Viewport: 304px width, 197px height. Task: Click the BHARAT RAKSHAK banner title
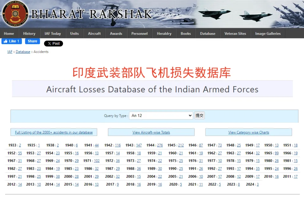point(92,14)
